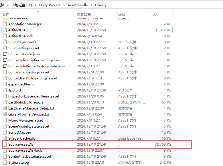Select the EditorInstance.json file name
Image resolution: width=223 pixels, height=166 pixels.
click(24, 54)
